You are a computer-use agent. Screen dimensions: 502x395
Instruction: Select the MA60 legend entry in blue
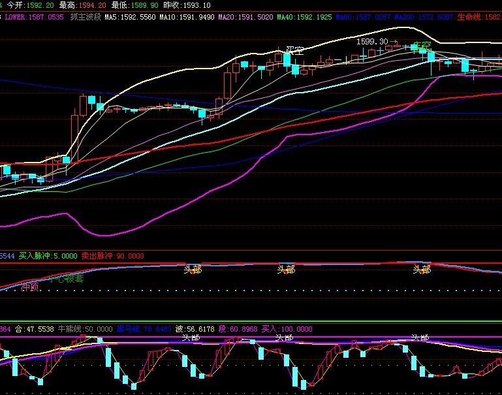coord(363,17)
